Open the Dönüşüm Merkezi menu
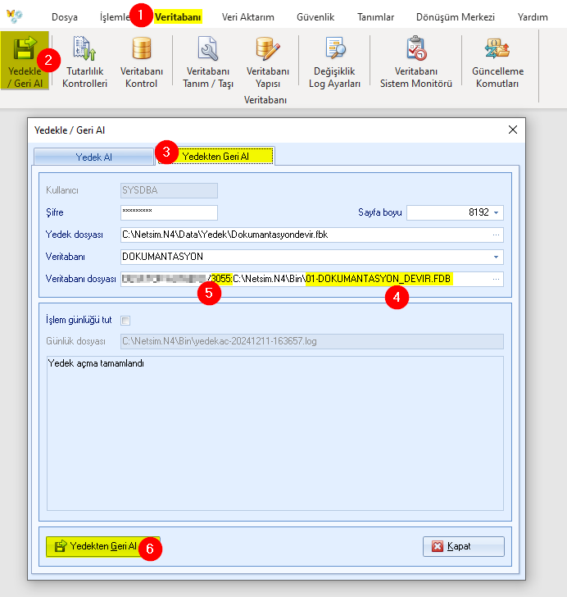The height and width of the screenshot is (597, 567). 455,17
